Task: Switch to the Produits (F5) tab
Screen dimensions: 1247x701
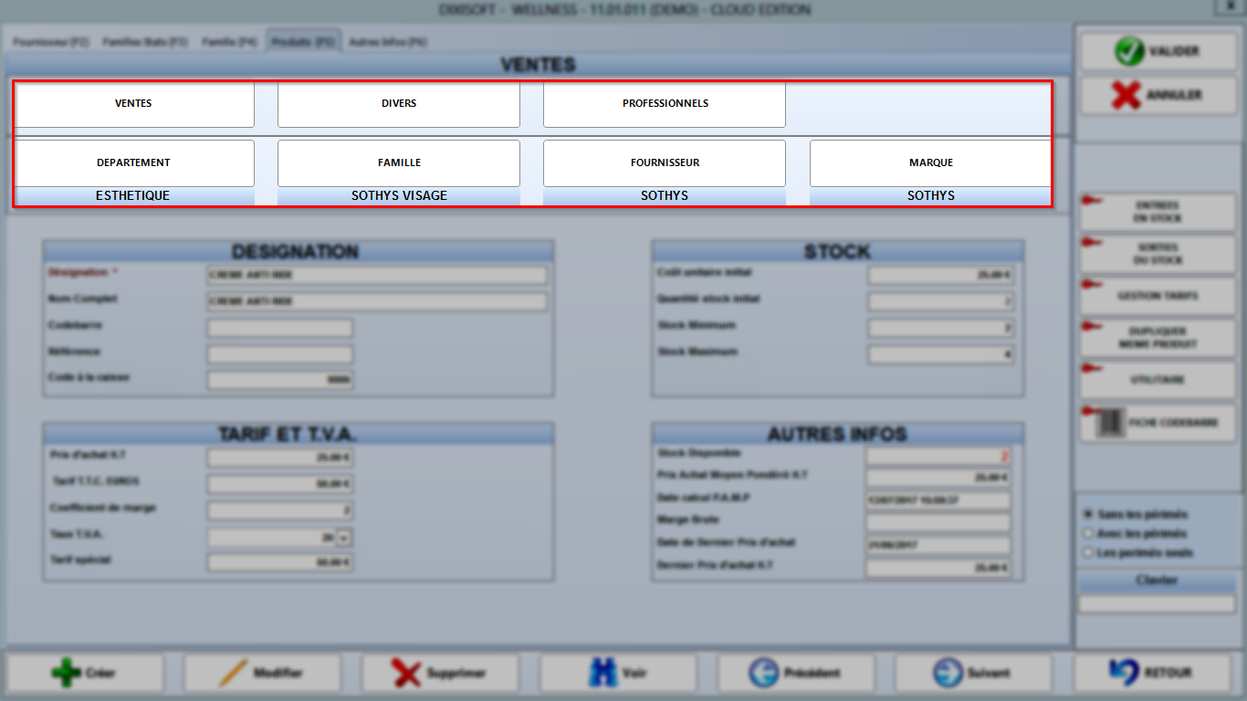Action: pyautogui.click(x=303, y=42)
